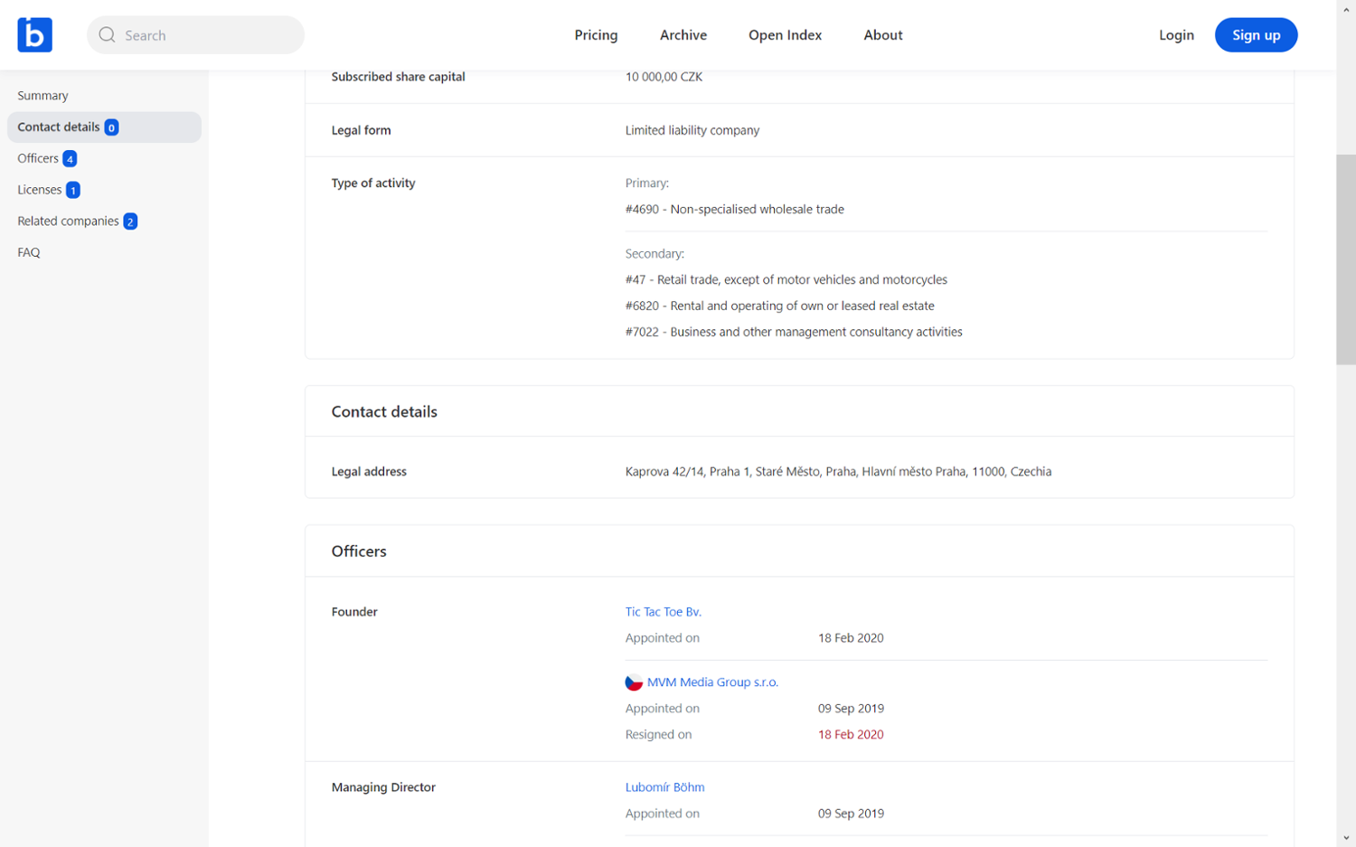This screenshot has width=1356, height=847.
Task: Click the 'Resigned on' label
Action: point(658,735)
